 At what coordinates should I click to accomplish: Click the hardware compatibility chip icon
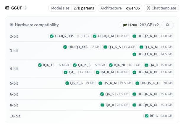[x=12, y=25]
